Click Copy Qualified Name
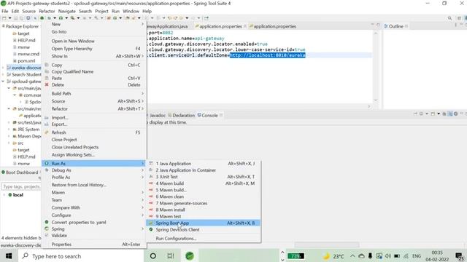Viewport: 467px width, 262px height. [x=94, y=71]
